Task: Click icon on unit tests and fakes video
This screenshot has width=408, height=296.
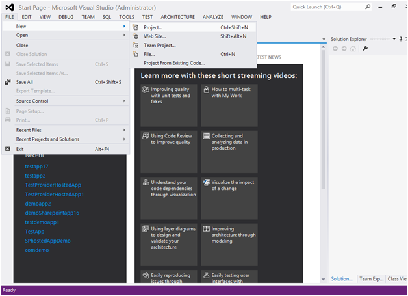Action: point(146,89)
